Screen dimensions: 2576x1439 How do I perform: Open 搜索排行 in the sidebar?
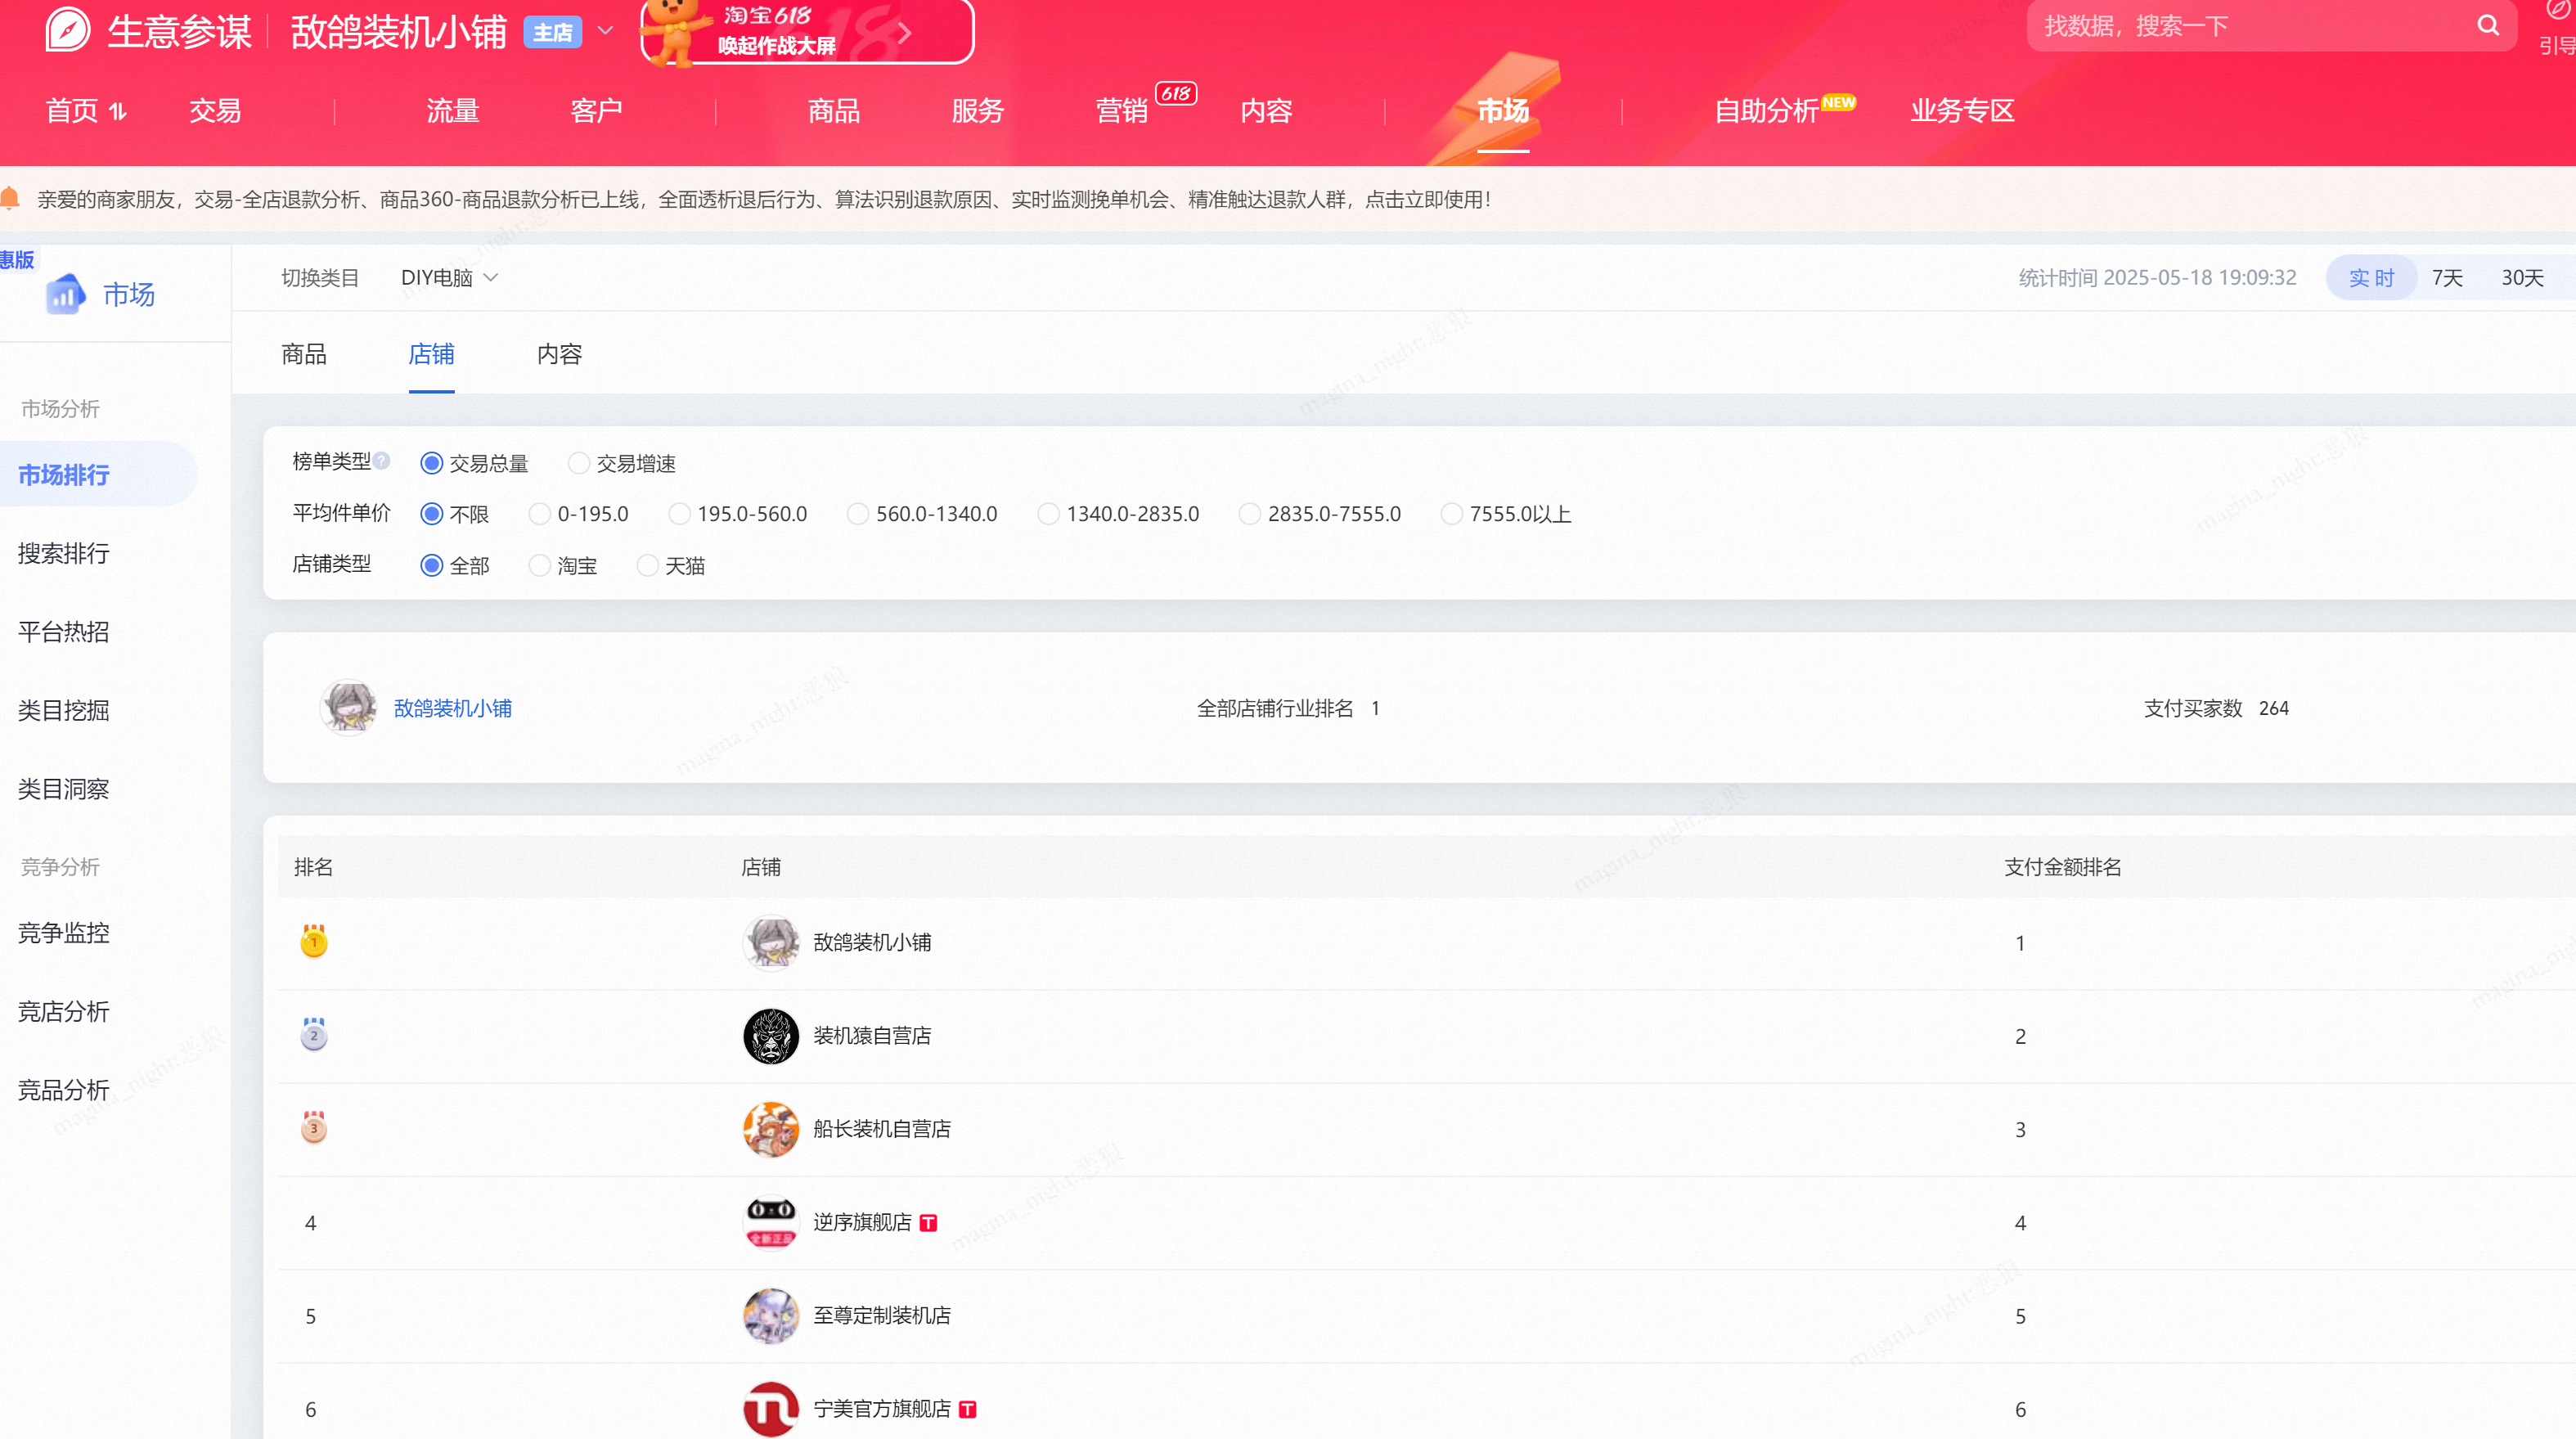point(64,553)
